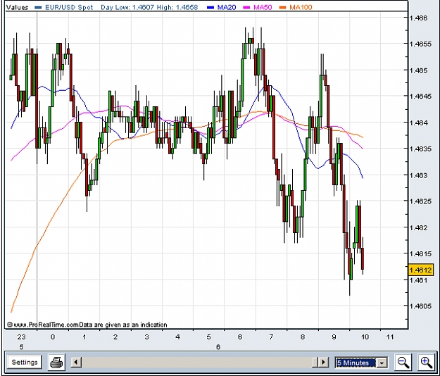
Task: Click the MA100 orange legend swatch
Action: pyautogui.click(x=282, y=8)
